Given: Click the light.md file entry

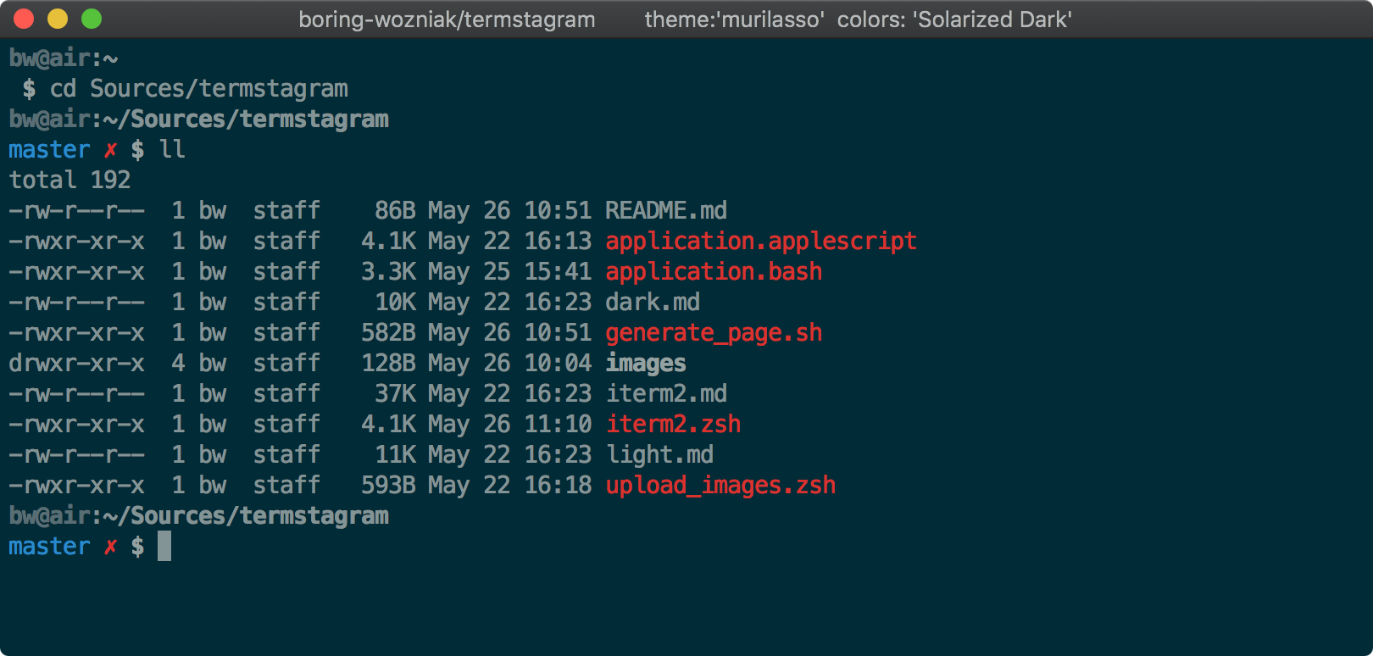Looking at the screenshot, I should coord(659,454).
